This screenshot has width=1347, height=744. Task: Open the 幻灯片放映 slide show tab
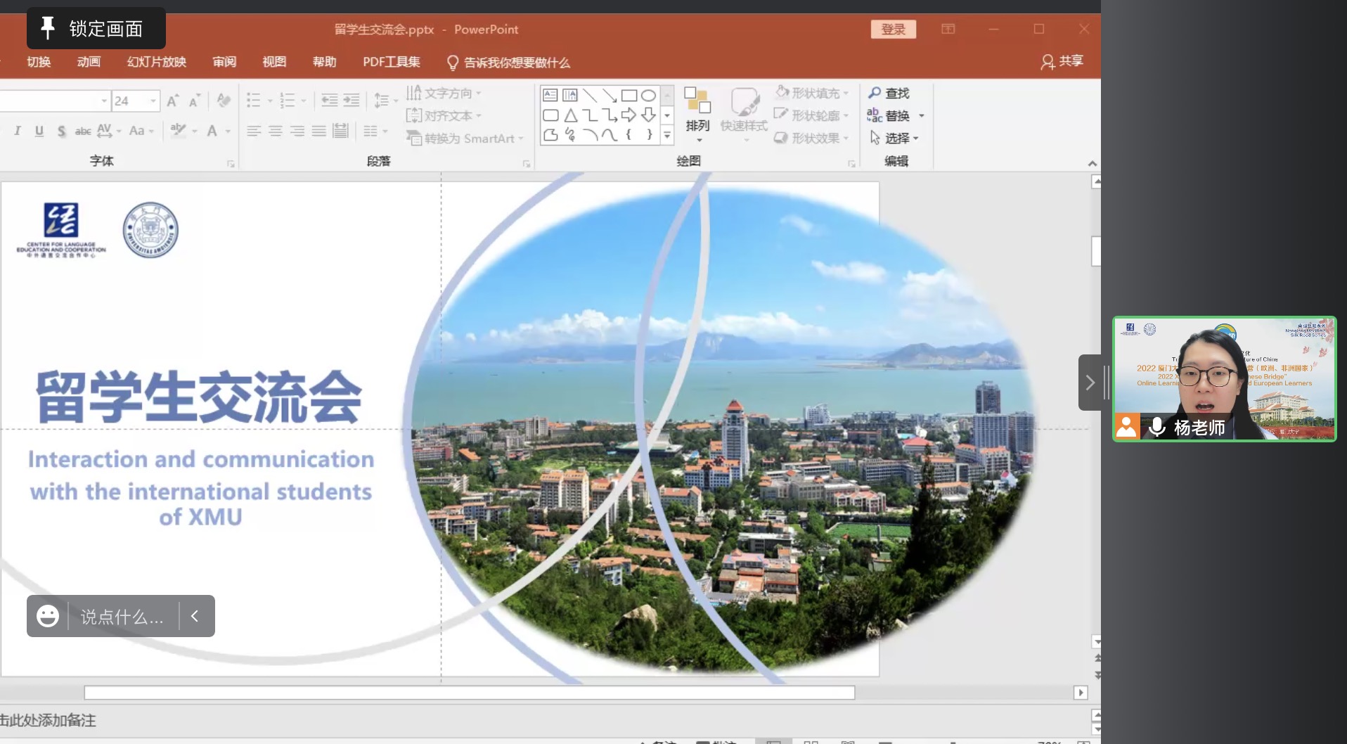click(156, 62)
